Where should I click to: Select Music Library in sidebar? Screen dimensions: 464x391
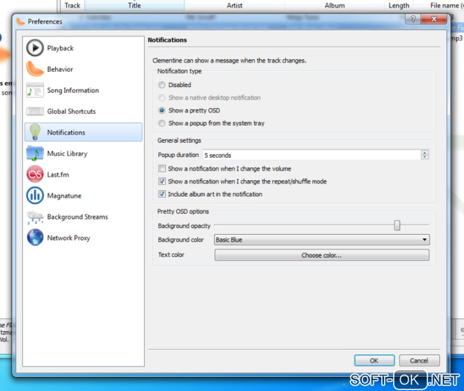(83, 153)
